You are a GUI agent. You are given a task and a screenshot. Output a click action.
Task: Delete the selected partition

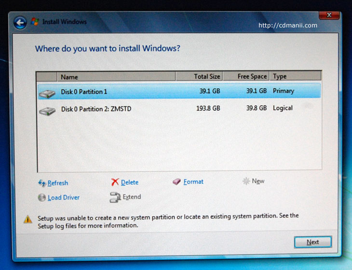click(x=130, y=182)
